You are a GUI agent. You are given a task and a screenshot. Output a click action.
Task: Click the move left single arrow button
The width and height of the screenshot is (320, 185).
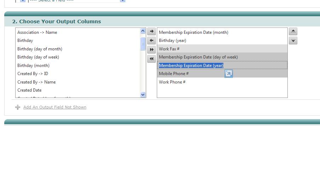[x=152, y=41]
